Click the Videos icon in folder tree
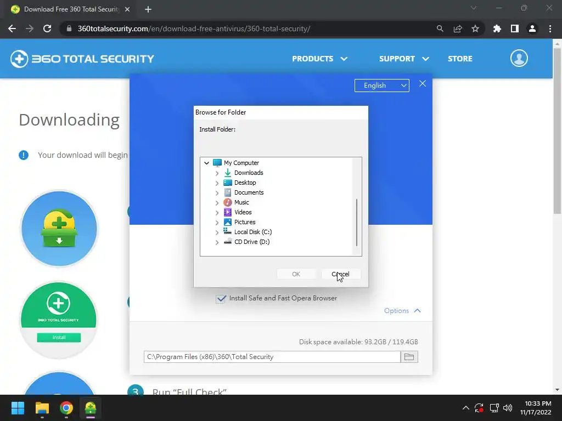The height and width of the screenshot is (421, 562). click(x=228, y=212)
